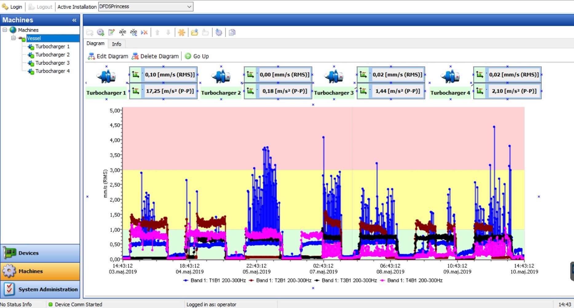Click the yellow folder upload icon
Viewport: 574px width, 308px height.
[x=194, y=32]
